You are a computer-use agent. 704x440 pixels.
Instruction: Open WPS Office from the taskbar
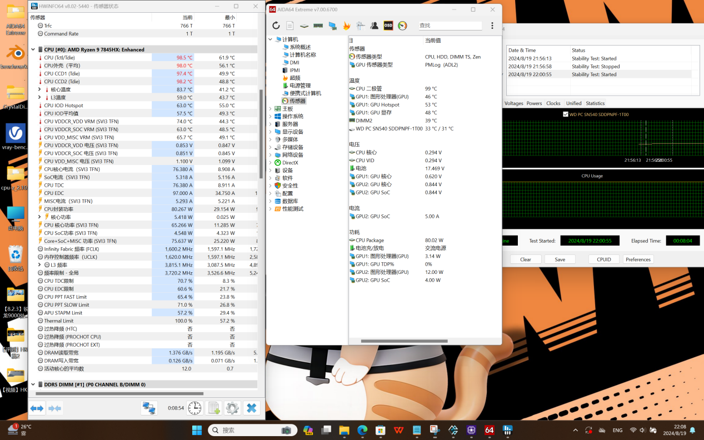(x=399, y=430)
